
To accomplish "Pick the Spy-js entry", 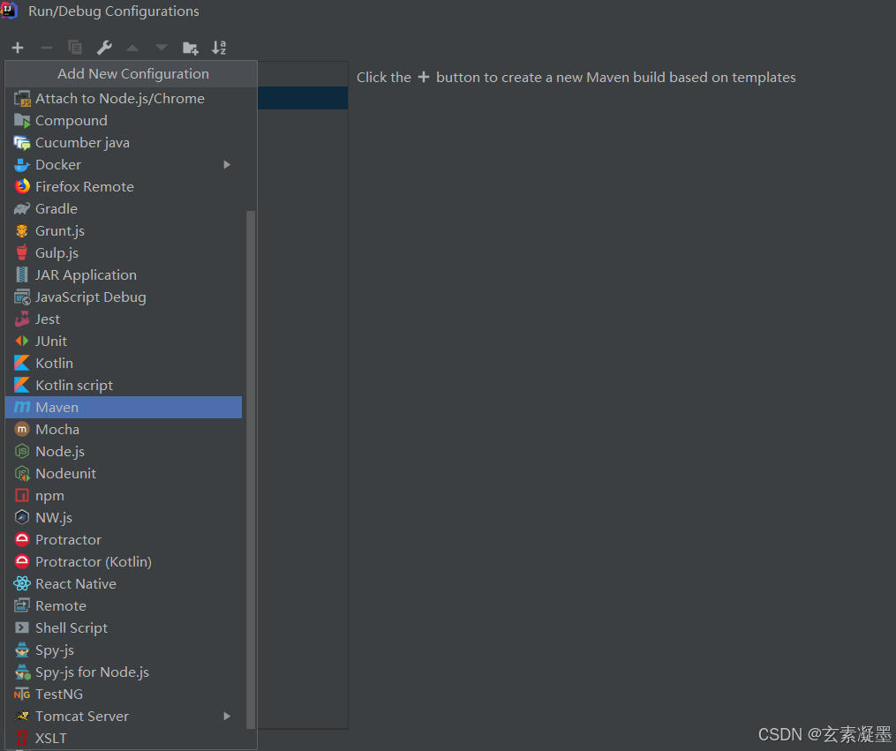I will coord(124,650).
